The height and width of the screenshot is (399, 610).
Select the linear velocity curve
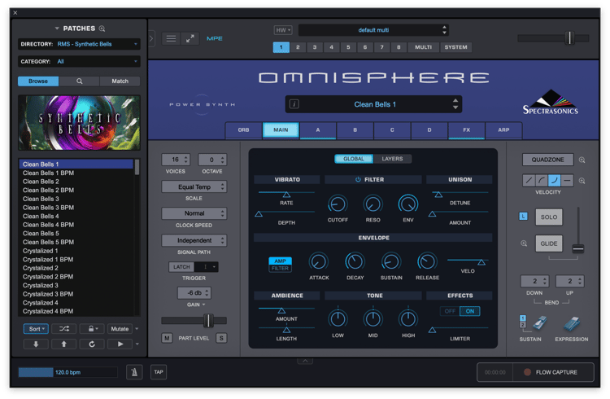coord(529,181)
